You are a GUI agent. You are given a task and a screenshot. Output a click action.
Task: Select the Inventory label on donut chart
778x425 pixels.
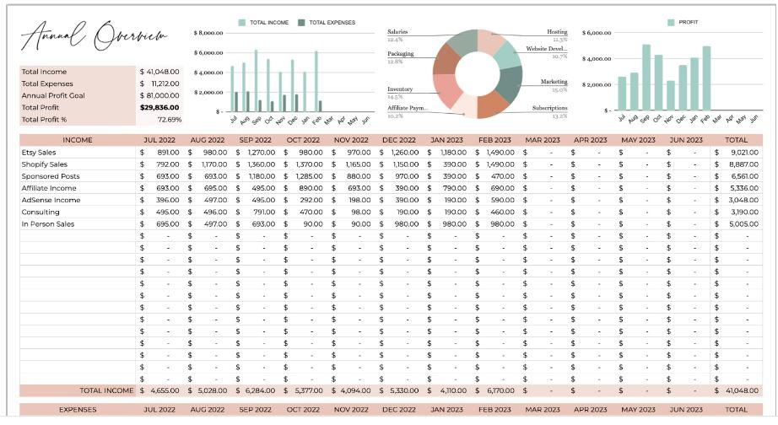tap(400, 89)
